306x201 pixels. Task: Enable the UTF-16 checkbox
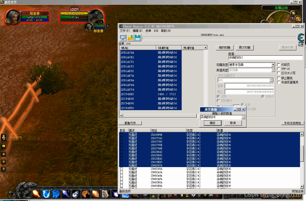click(279, 69)
